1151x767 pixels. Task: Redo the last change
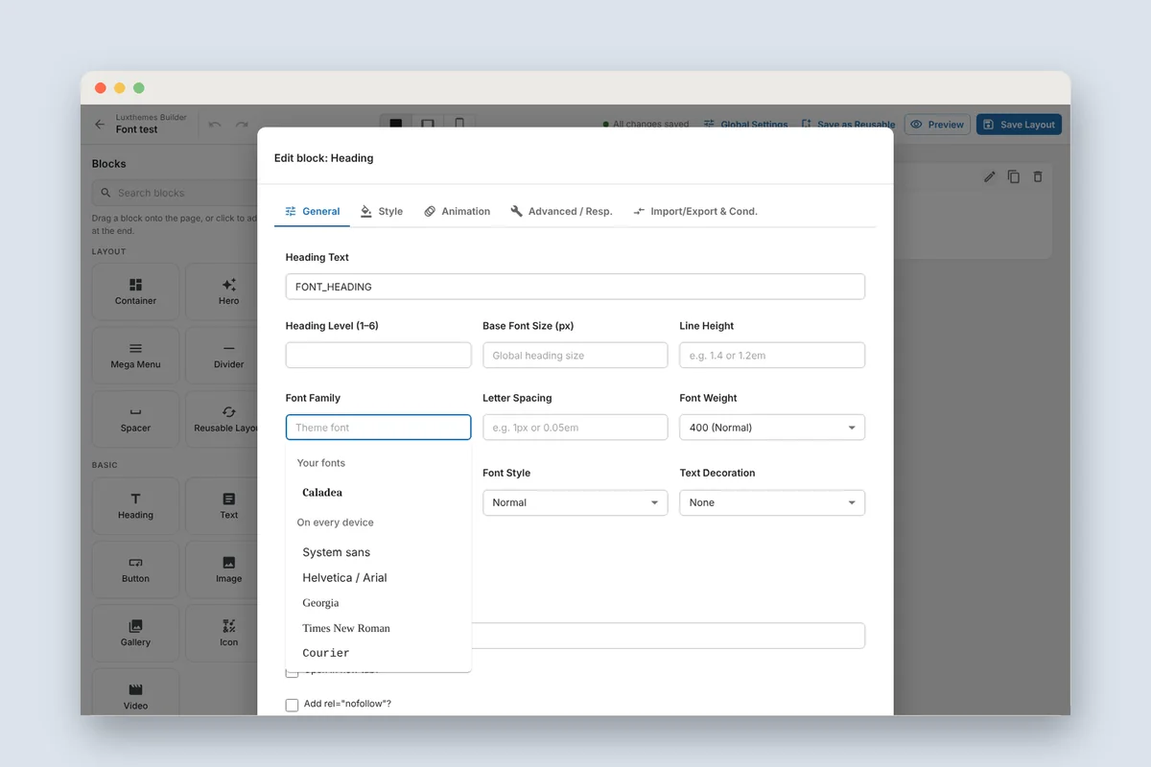pos(242,125)
